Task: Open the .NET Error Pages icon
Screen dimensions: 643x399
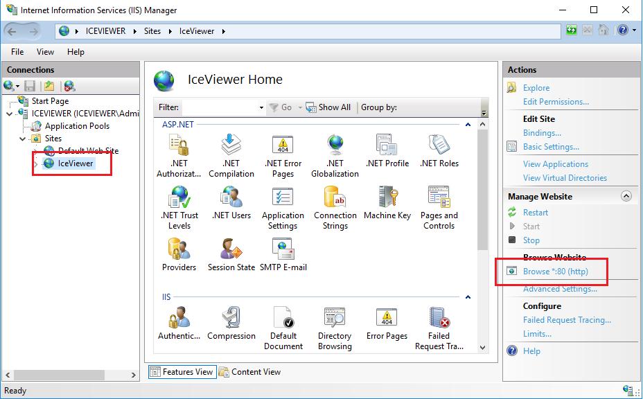Action: click(x=283, y=157)
